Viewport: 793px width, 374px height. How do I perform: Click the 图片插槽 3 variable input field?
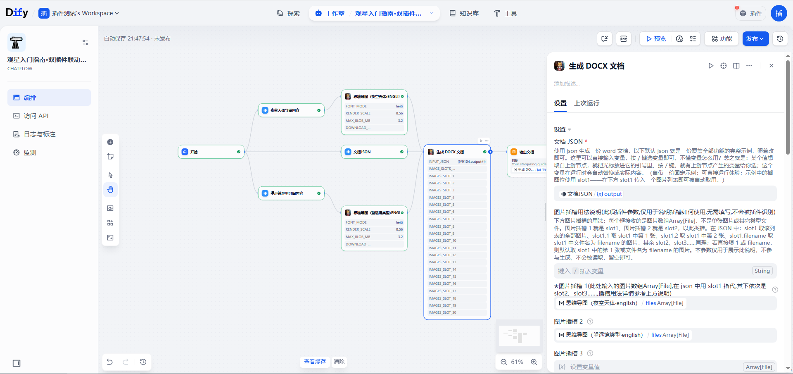(665, 367)
